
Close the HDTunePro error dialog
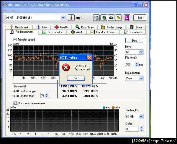click(89, 58)
